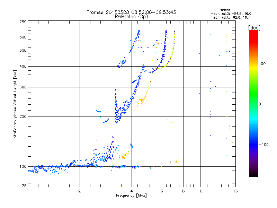Click the 750 km y-axis label
Image resolution: width=277 pixels, height=208 pixels.
pos(23,22)
